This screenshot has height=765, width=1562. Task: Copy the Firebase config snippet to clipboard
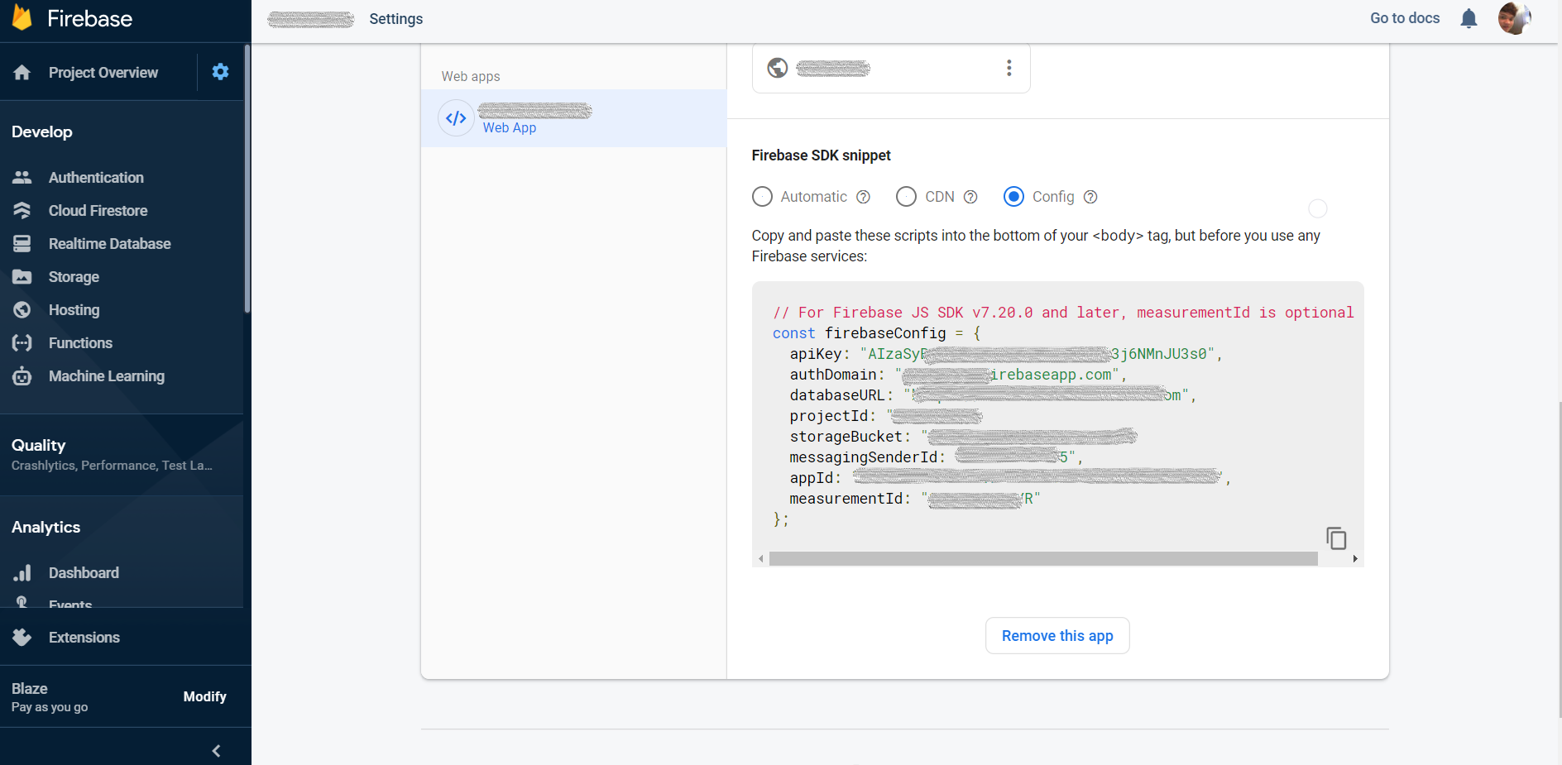click(1336, 538)
